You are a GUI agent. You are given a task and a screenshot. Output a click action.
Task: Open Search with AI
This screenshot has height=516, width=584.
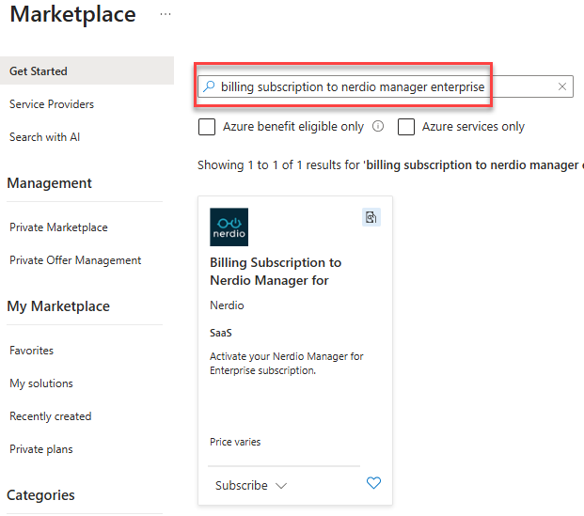45,137
